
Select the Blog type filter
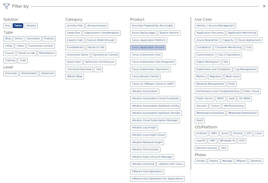click(8, 39)
